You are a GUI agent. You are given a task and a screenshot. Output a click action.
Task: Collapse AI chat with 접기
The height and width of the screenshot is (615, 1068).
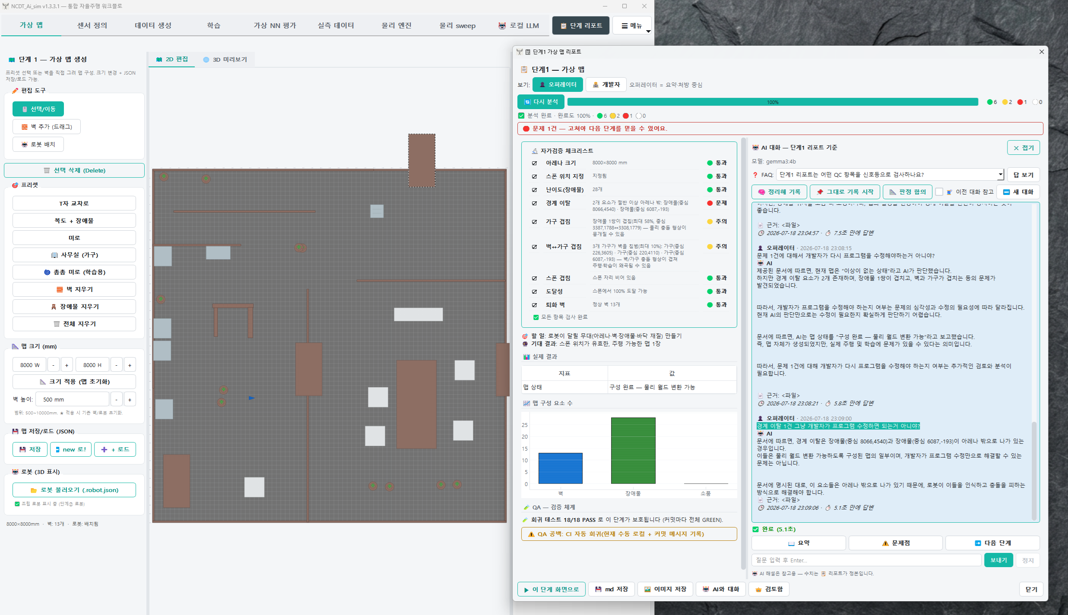tap(1024, 147)
